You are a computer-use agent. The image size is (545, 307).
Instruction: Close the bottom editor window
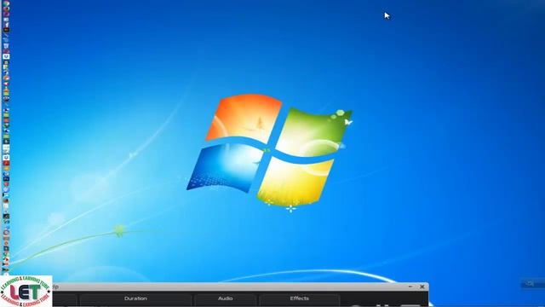(422, 287)
